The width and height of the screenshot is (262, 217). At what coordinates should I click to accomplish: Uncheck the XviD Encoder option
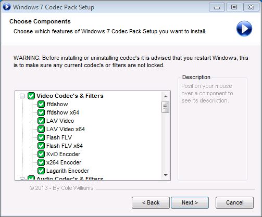[x=41, y=154]
